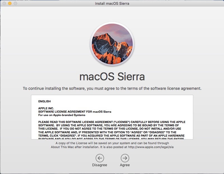Click the APPLE INC. line in license
The height and width of the screenshot is (174, 224).
(x=46, y=108)
